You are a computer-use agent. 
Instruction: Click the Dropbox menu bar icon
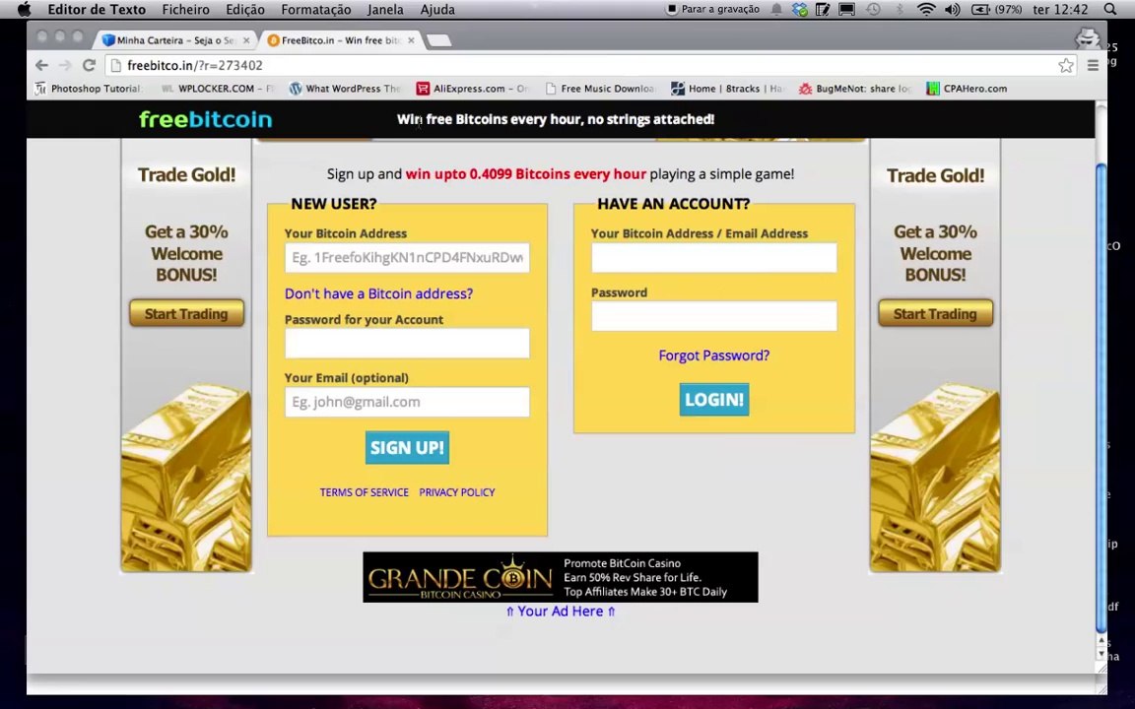(x=799, y=10)
